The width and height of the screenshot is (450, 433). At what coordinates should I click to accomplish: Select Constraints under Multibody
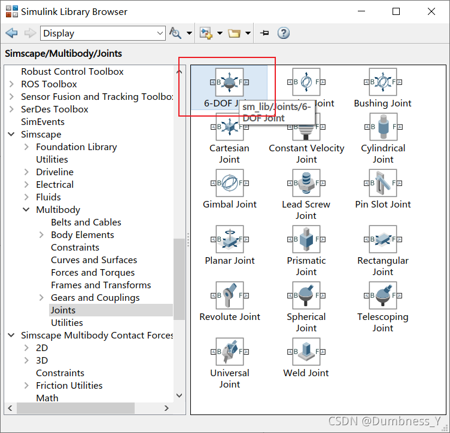coord(75,247)
